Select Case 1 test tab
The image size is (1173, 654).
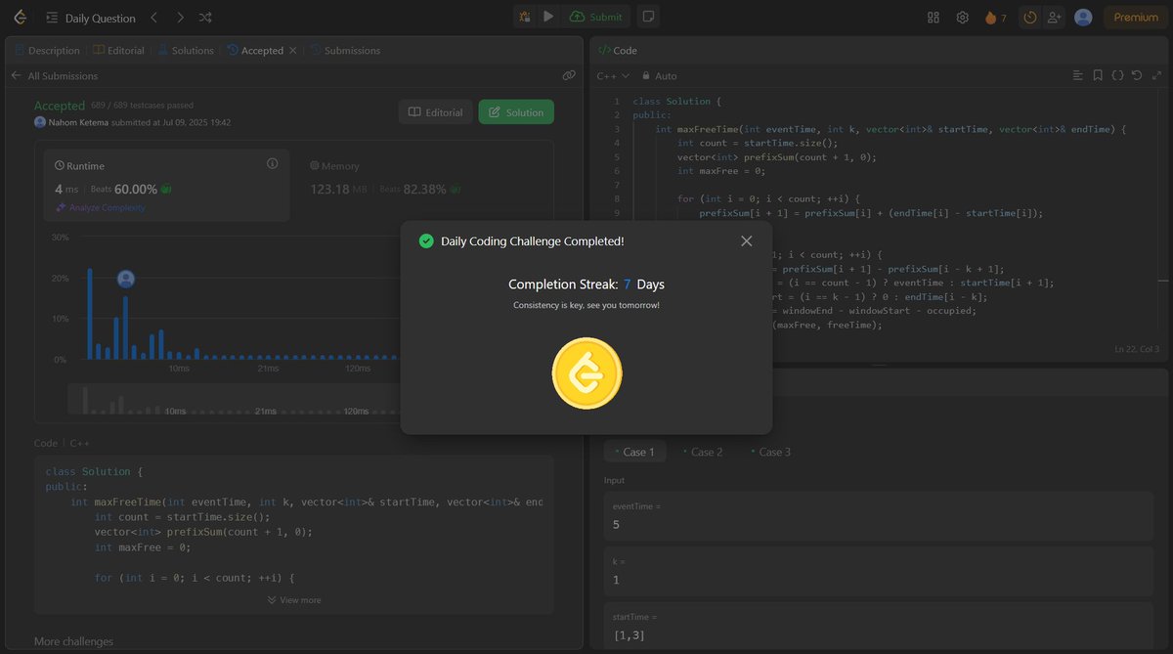coord(634,452)
